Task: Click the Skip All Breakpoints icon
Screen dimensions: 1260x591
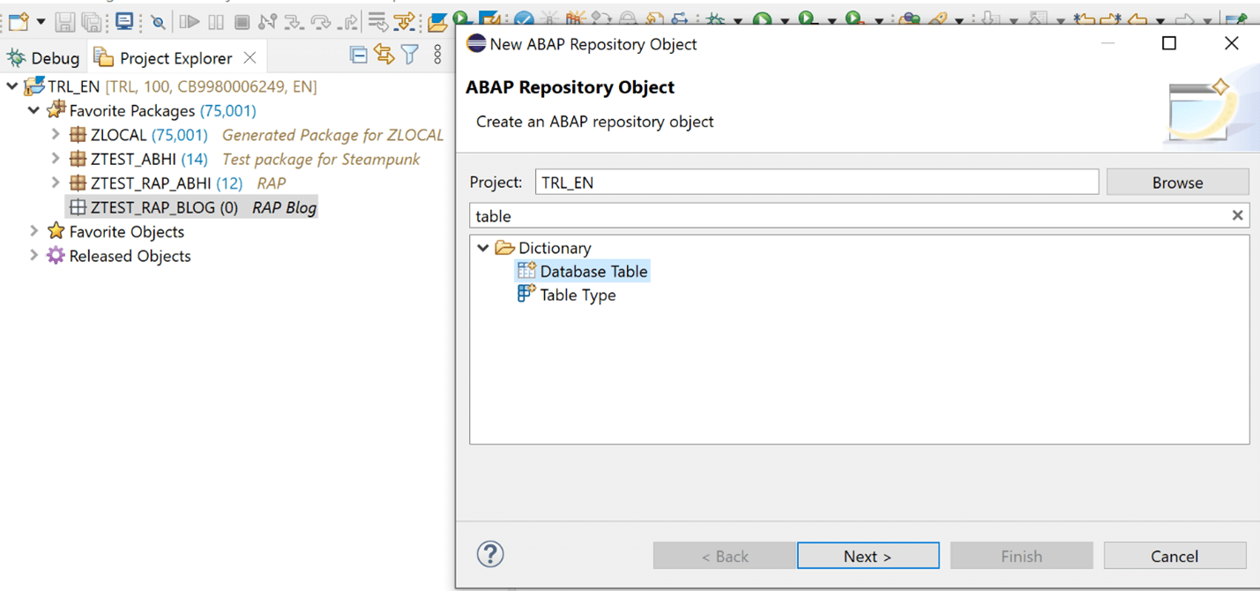Action: click(x=158, y=21)
